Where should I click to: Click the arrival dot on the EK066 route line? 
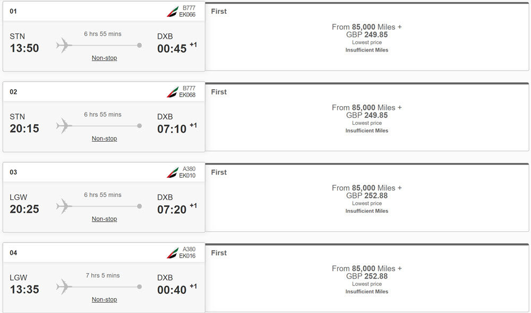(x=139, y=45)
